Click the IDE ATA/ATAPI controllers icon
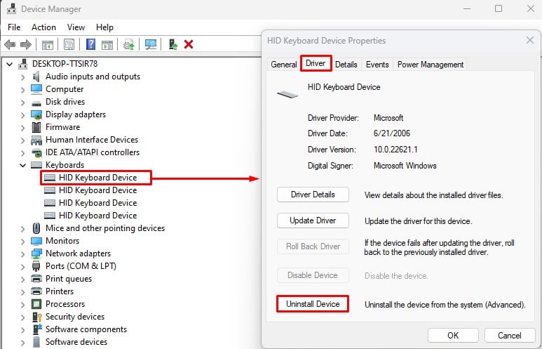 pyautogui.click(x=36, y=152)
